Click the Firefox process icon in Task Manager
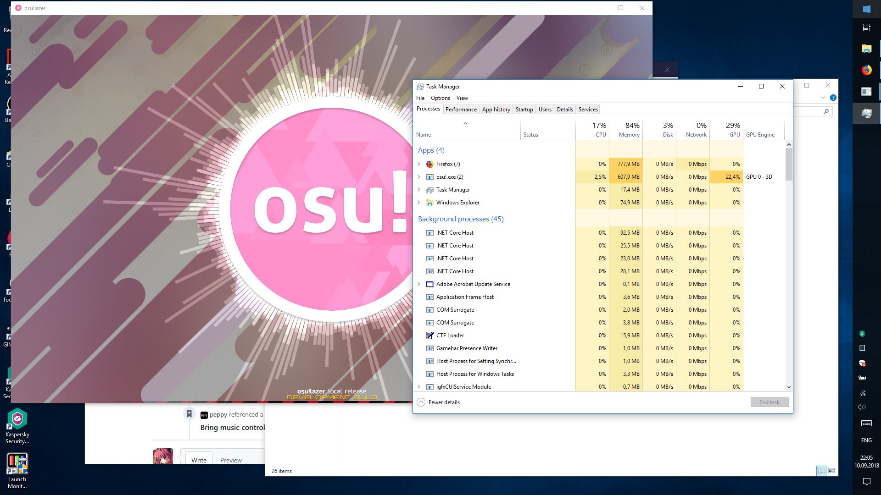 430,164
